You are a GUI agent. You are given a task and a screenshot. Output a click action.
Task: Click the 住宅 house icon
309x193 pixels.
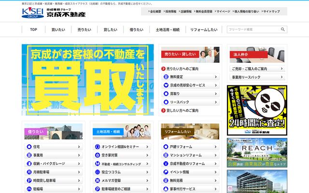[29, 147]
